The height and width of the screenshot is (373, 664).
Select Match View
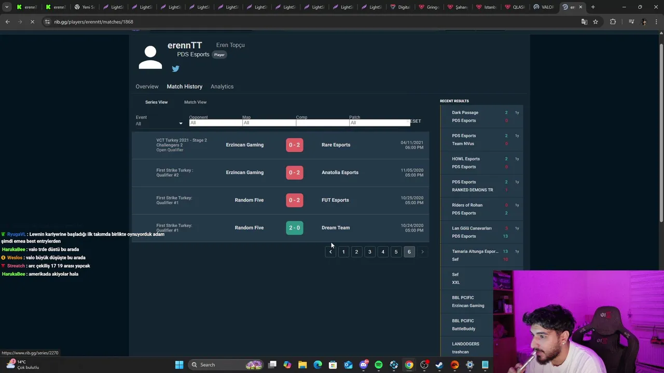(195, 102)
